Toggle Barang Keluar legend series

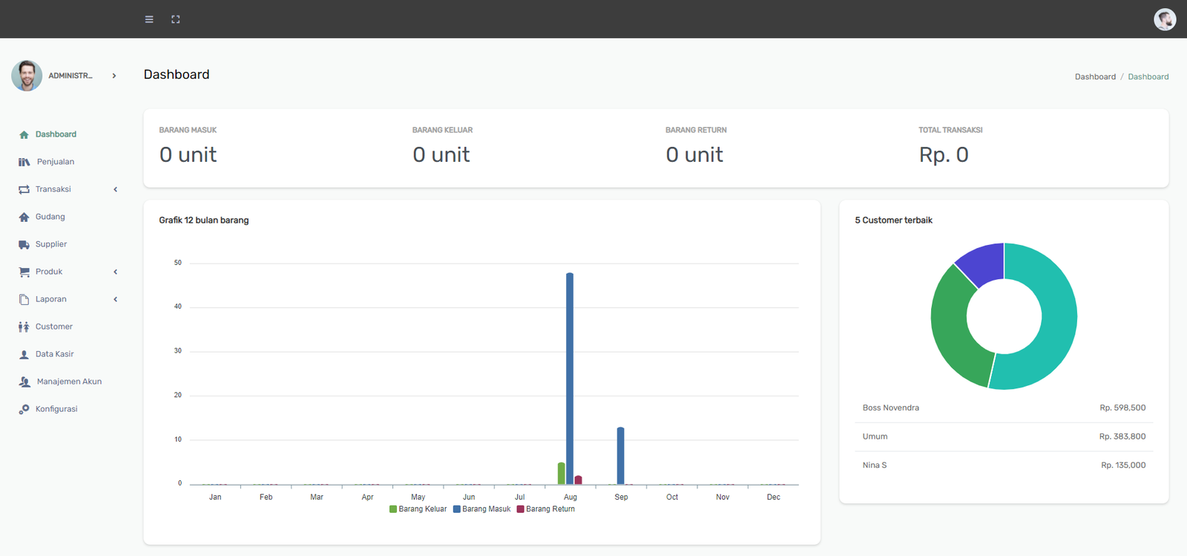[x=418, y=509]
